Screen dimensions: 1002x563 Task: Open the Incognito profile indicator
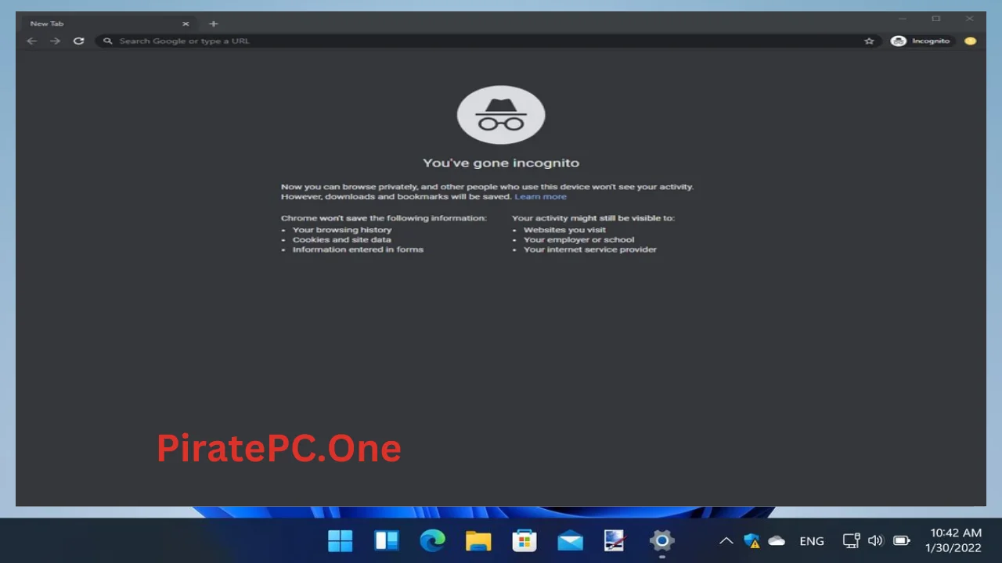point(921,41)
